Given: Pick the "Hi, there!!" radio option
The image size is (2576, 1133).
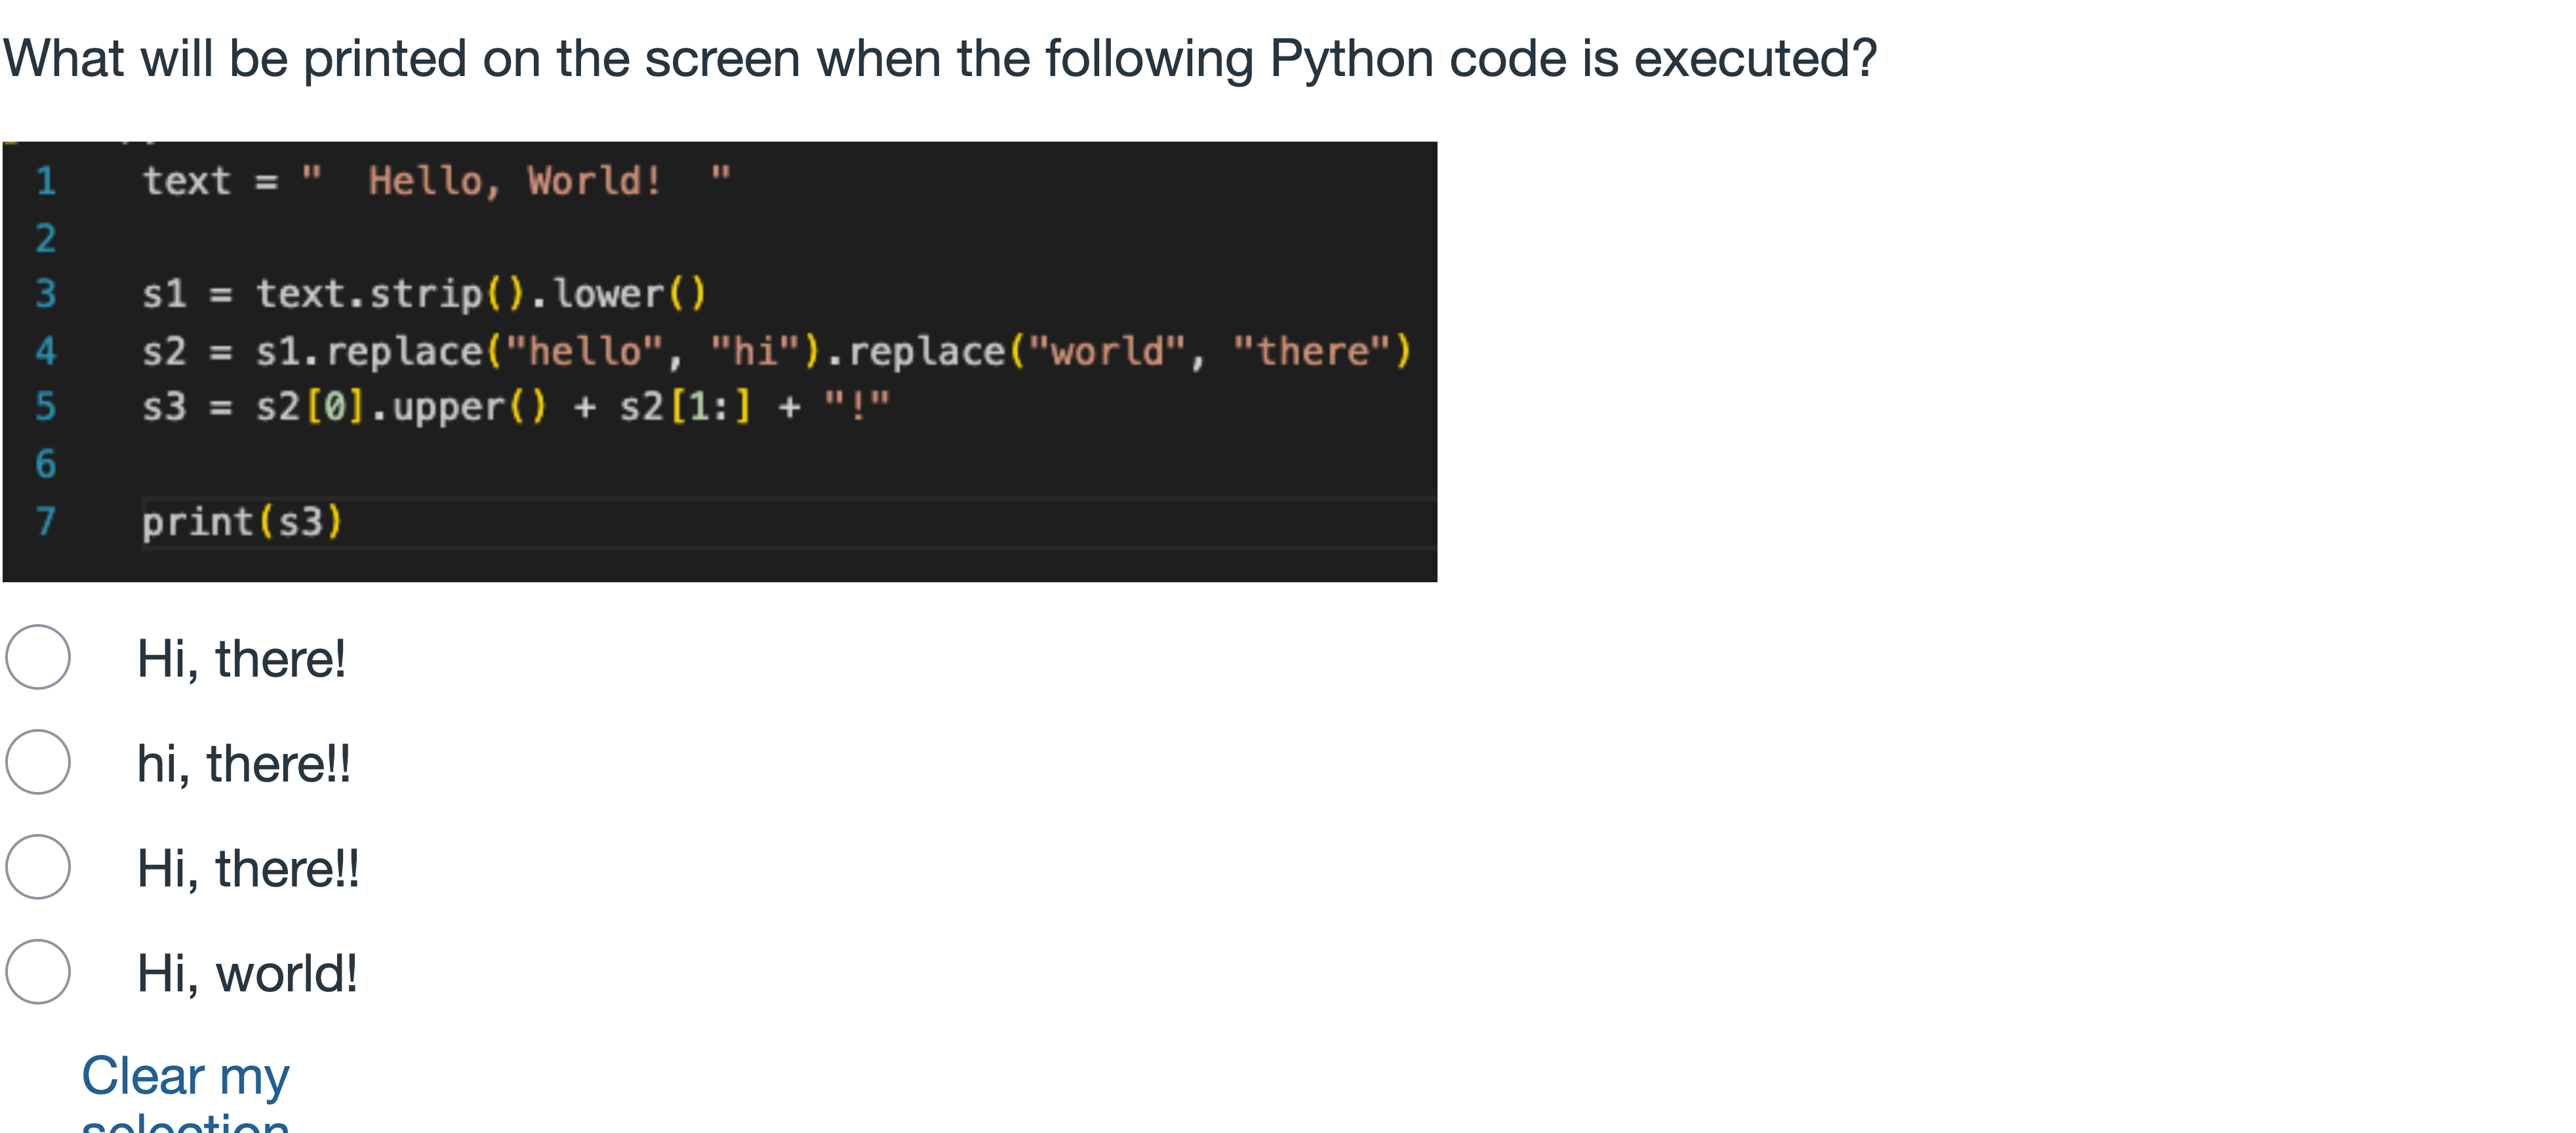Looking at the screenshot, I should (38, 867).
